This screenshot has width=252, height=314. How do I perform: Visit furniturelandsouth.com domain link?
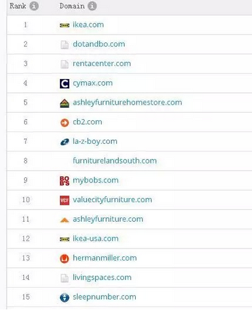click(x=115, y=161)
